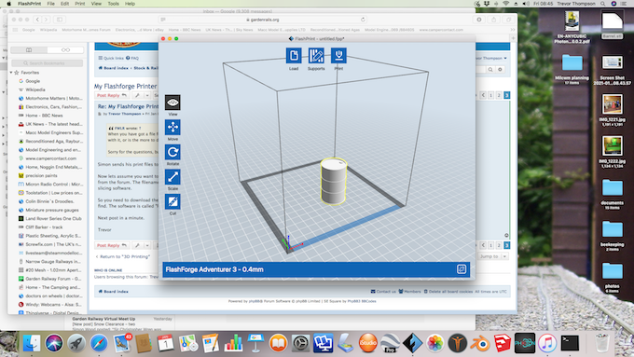
Task: Select the Rotate tool in FlashPrint
Action: pyautogui.click(x=172, y=152)
